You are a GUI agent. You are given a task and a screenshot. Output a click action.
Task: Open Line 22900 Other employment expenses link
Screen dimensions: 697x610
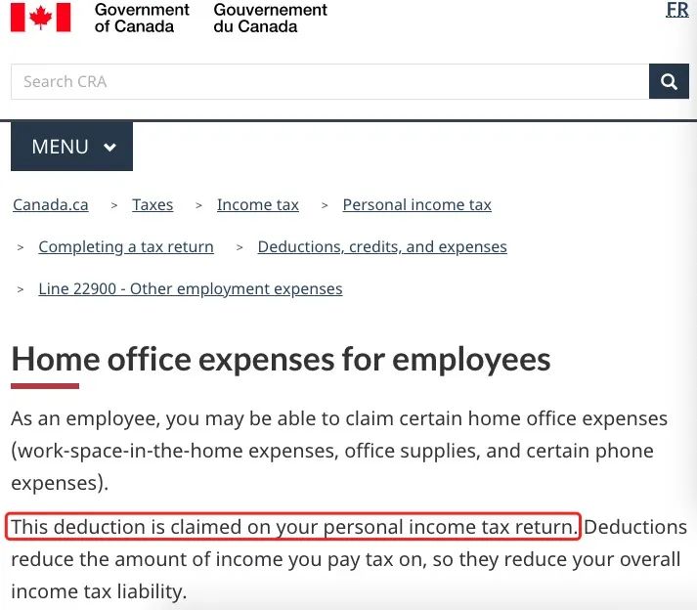191,289
